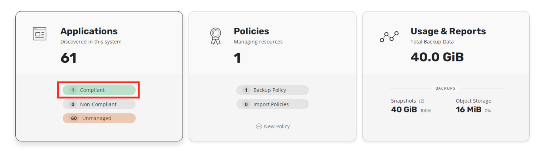
Task: Click the Unmanaged count badge showing 60
Action: pos(74,118)
